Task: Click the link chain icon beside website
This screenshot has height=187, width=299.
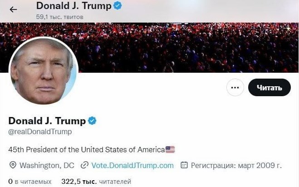Action: [84, 165]
